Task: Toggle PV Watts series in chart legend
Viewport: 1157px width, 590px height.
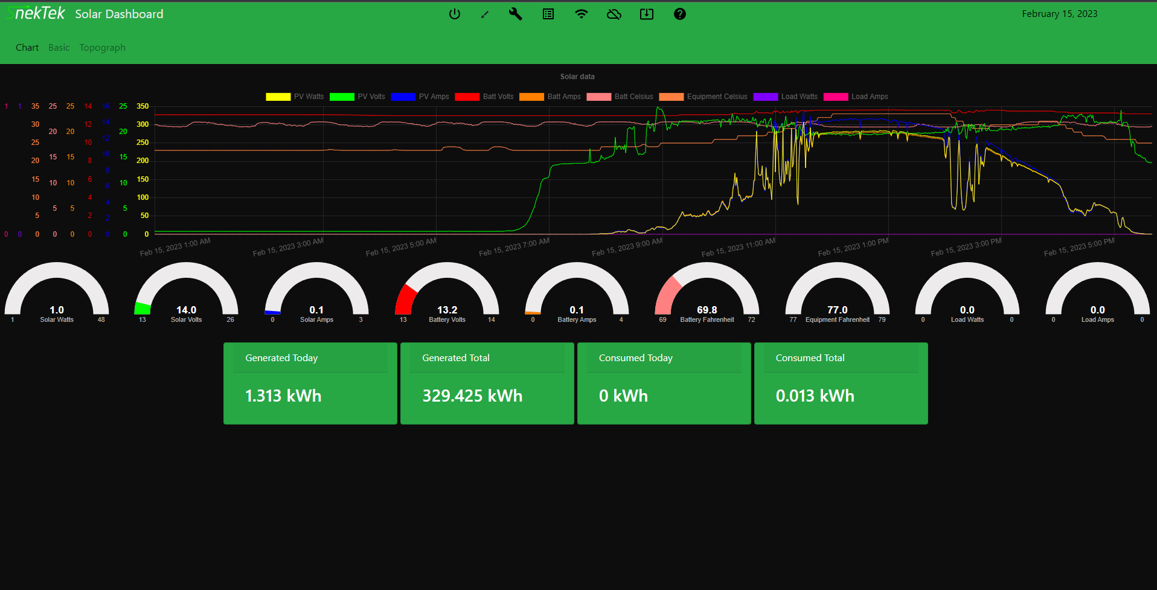Action: (295, 97)
